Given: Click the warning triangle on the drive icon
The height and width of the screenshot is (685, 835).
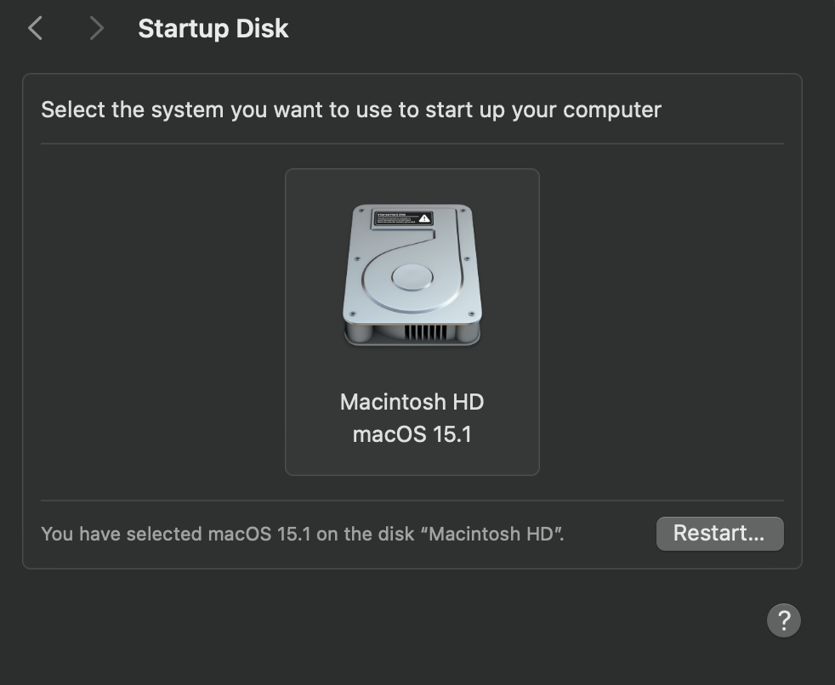Looking at the screenshot, I should (x=424, y=218).
